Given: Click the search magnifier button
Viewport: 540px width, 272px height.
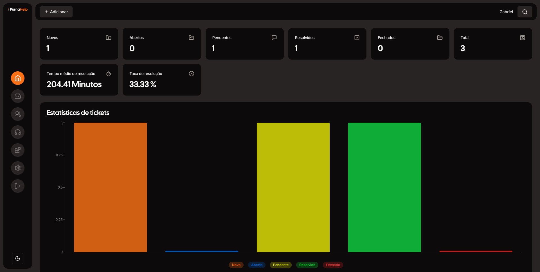Looking at the screenshot, I should pos(525,12).
